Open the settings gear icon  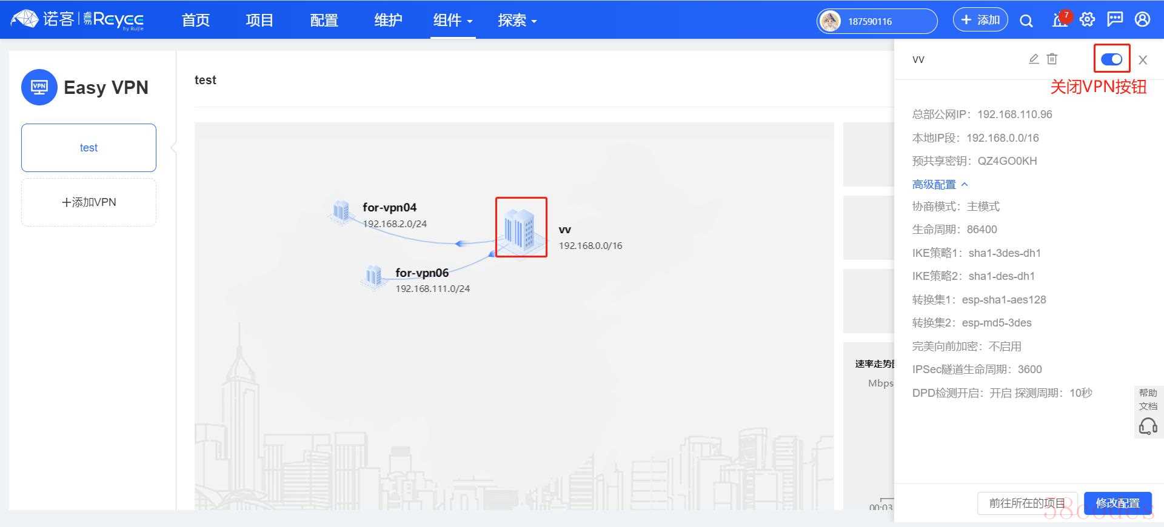pos(1087,20)
